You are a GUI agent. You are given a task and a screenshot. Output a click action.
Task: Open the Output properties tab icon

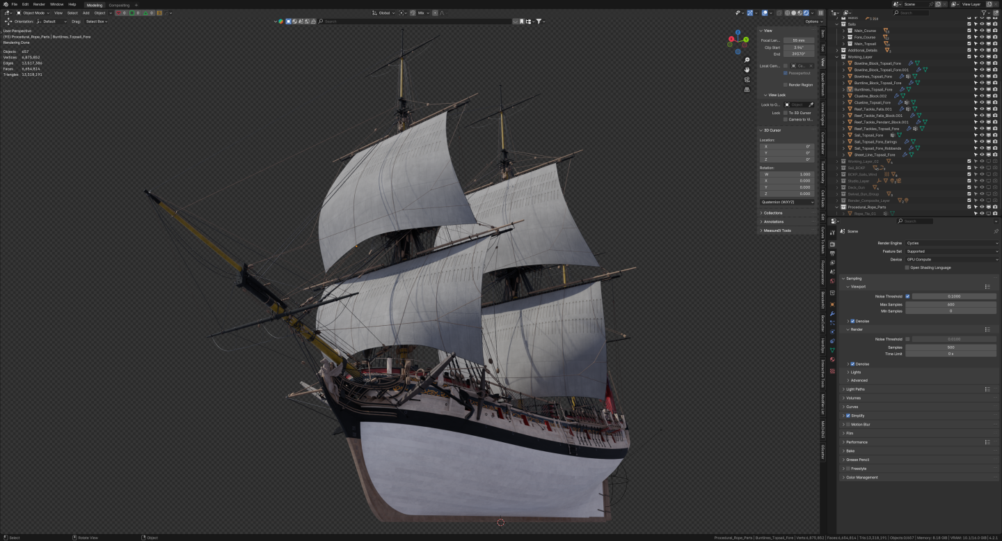[x=832, y=253]
